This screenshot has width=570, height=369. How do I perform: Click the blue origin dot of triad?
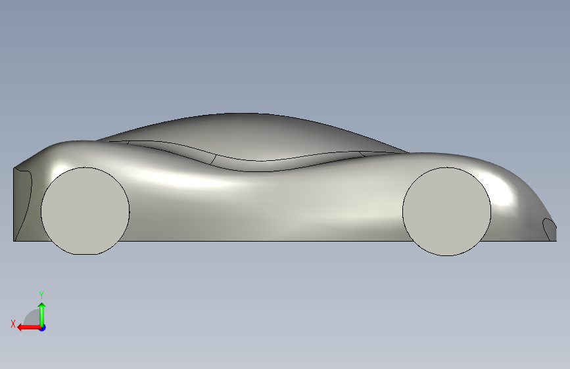pyautogui.click(x=43, y=328)
